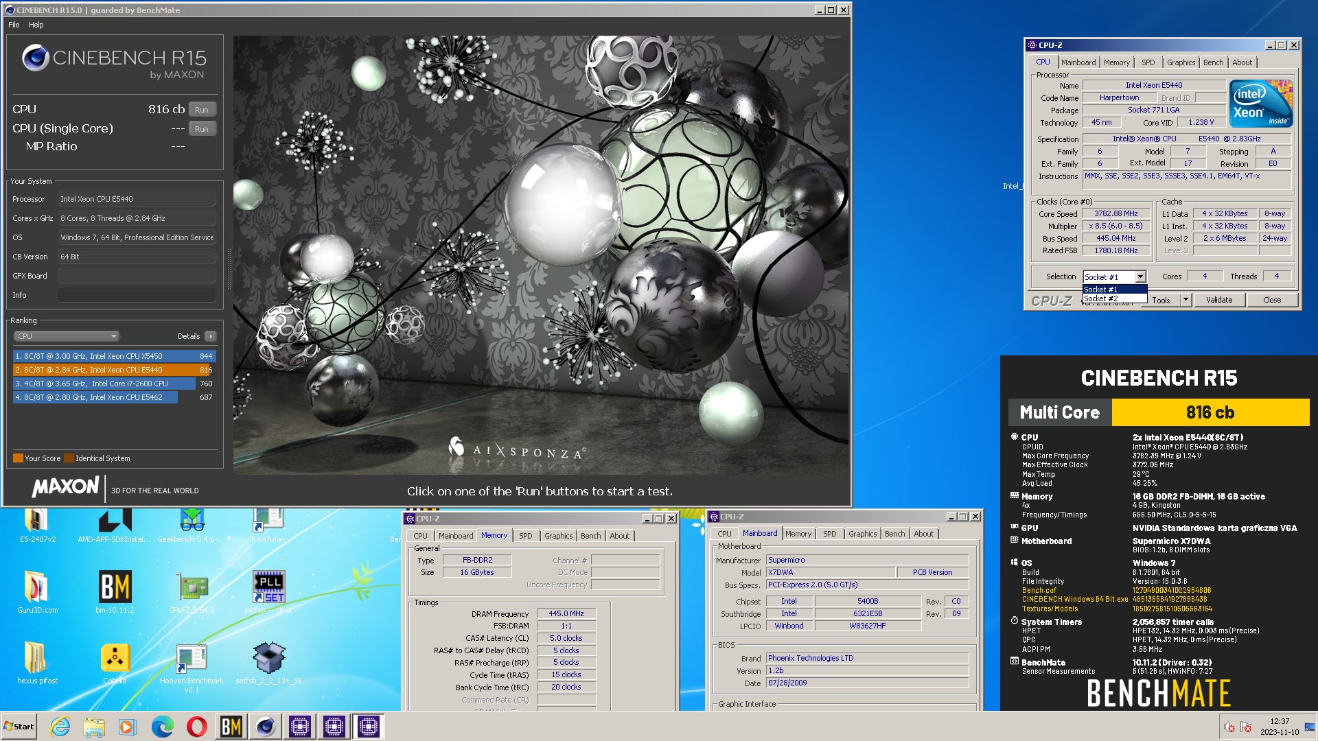Open Windows Explorer from the taskbar
This screenshot has width=1318, height=741.
pos(94,727)
